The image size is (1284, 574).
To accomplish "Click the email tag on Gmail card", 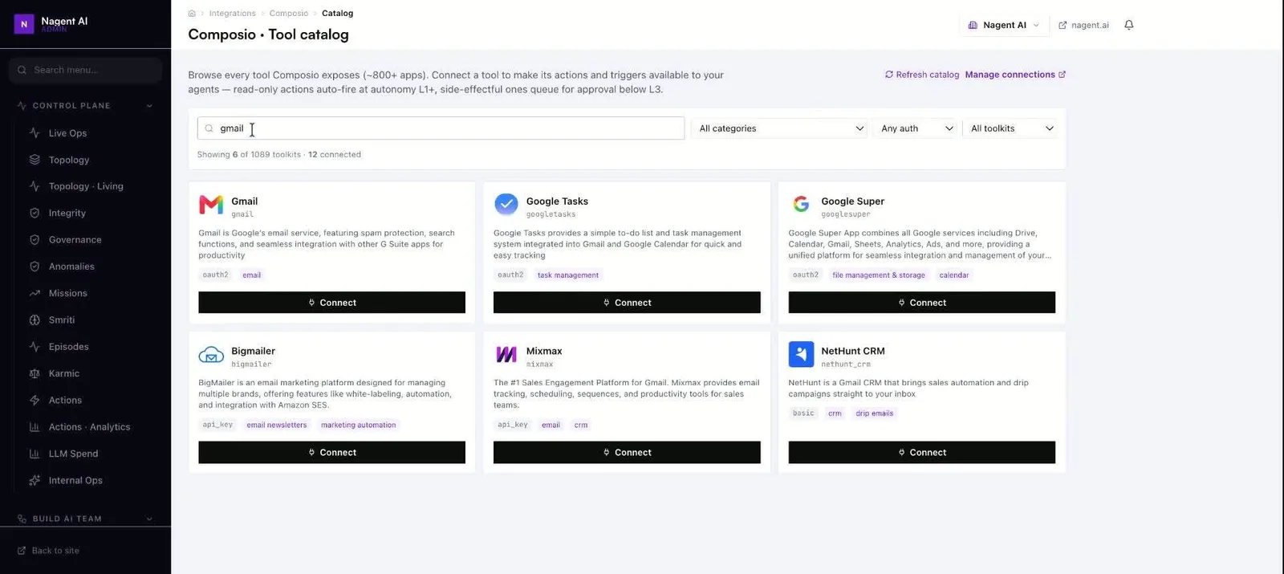I will [x=251, y=275].
